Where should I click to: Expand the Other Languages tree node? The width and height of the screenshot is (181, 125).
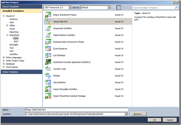click(x=4, y=57)
